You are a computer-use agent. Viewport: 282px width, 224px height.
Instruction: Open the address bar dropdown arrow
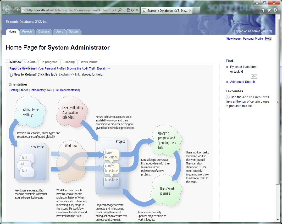coord(124,10)
